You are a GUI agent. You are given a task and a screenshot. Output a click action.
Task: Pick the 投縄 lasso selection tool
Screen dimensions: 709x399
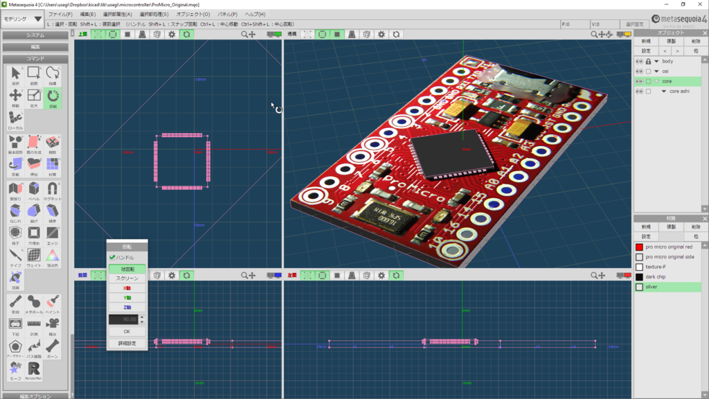53,76
